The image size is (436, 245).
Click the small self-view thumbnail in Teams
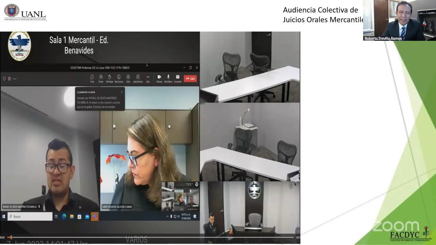point(180,196)
